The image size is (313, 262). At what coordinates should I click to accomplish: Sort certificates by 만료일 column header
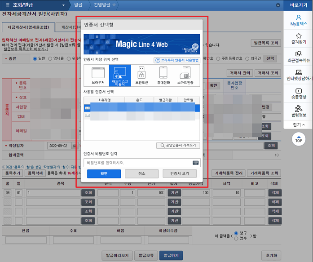point(188,100)
